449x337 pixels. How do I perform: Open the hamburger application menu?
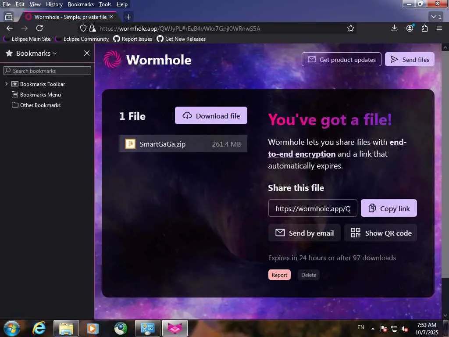point(439,28)
